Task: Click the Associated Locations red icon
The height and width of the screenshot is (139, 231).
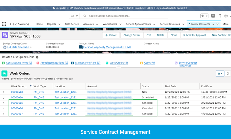Action: [x=38, y=63]
